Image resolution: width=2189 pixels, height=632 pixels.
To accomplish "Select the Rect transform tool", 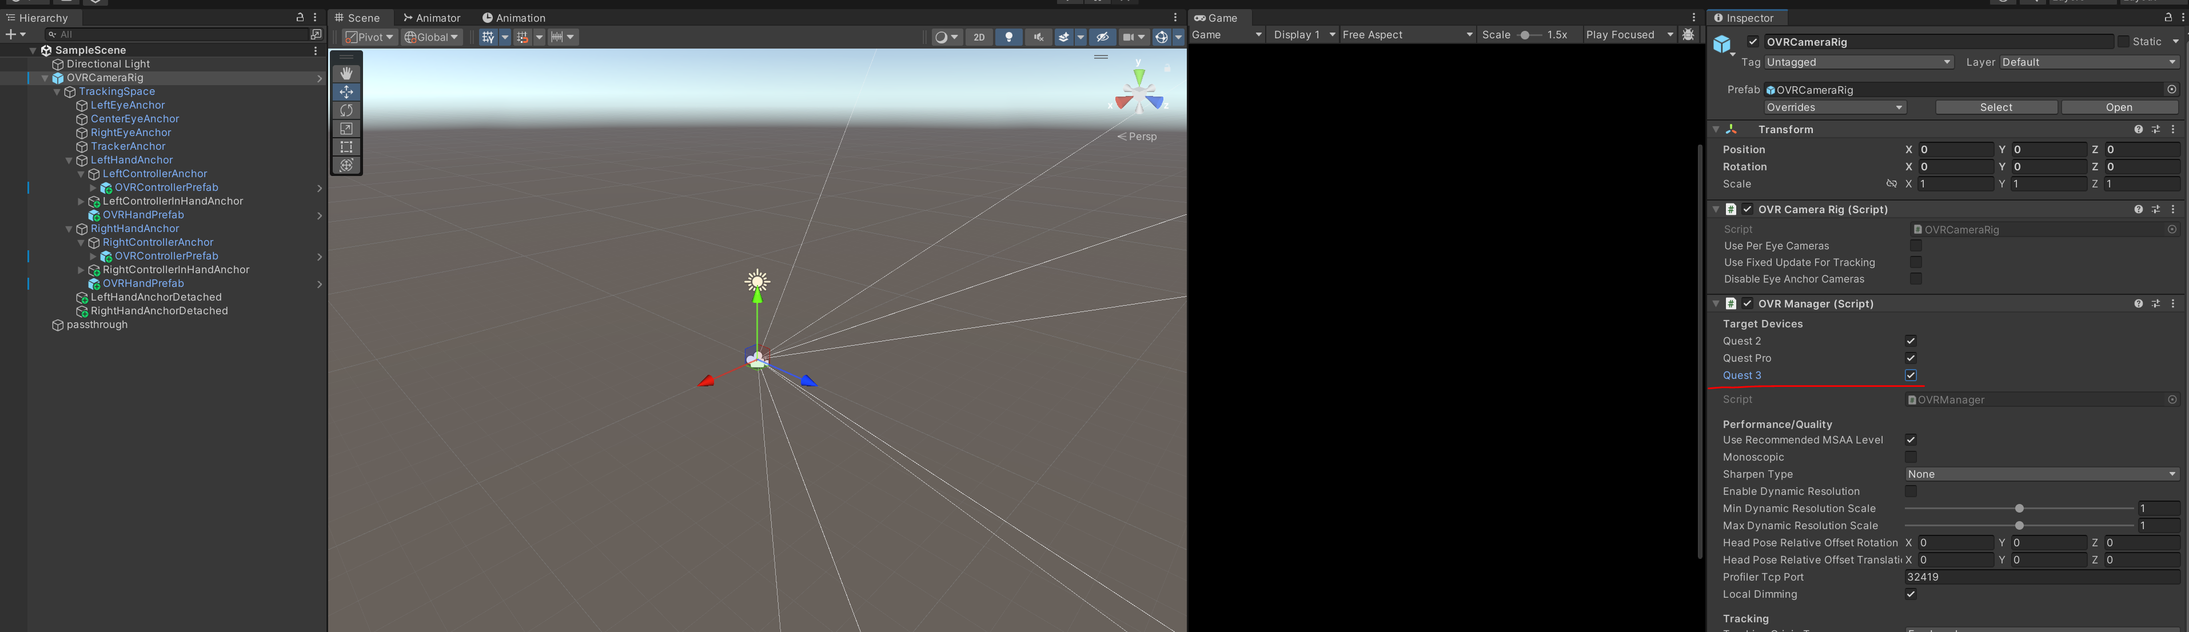I will (346, 147).
